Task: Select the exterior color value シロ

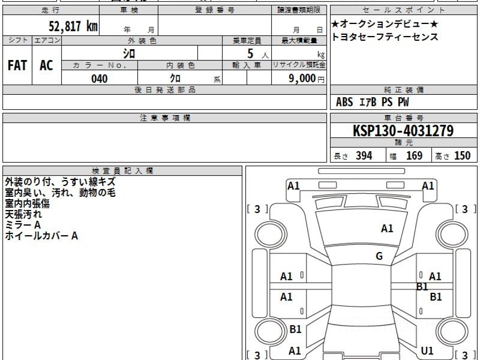Action: (129, 53)
